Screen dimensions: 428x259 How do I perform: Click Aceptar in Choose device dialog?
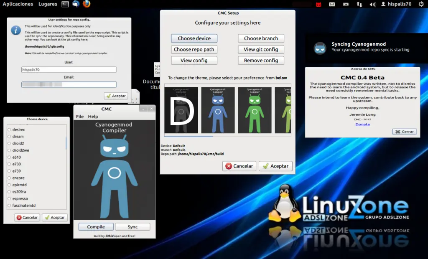point(55,218)
